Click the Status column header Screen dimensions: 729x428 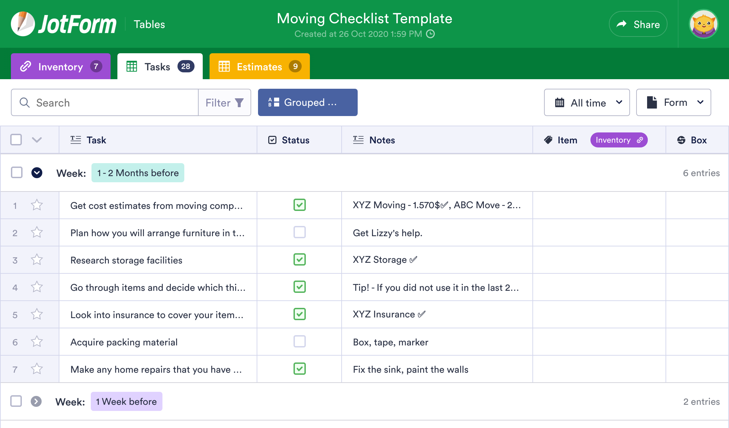(x=299, y=140)
